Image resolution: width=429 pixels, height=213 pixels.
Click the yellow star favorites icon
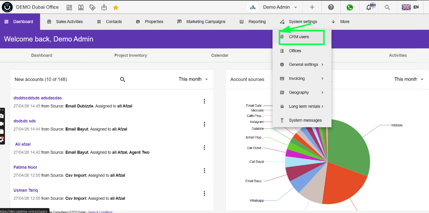[116, 8]
